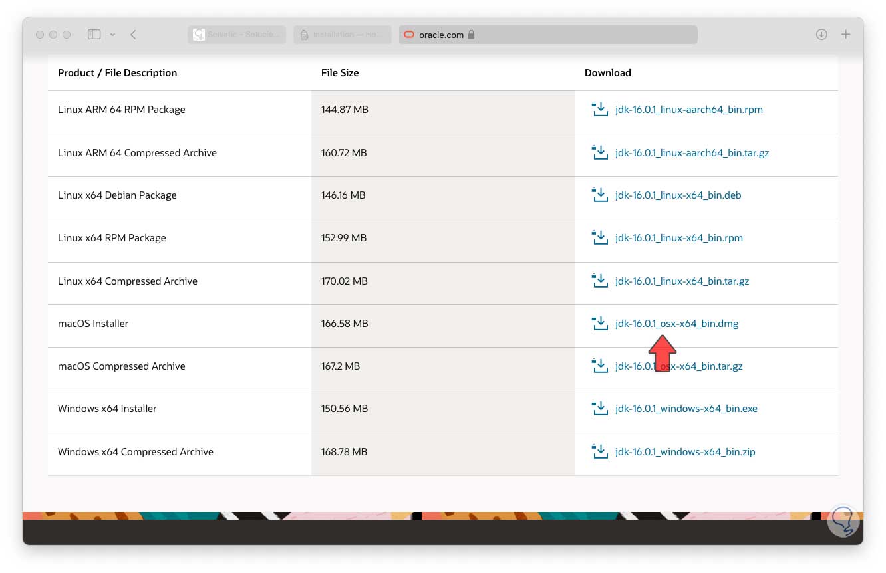The height and width of the screenshot is (573, 886).
Task: Download jdk-16.0.1_osx-x64_bin.dmg link
Action: (x=677, y=324)
